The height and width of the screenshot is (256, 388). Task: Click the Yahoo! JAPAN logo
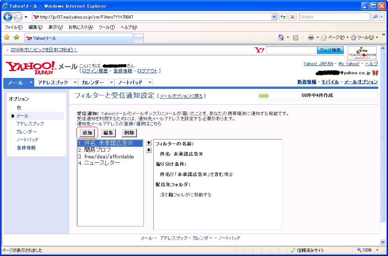click(x=31, y=67)
